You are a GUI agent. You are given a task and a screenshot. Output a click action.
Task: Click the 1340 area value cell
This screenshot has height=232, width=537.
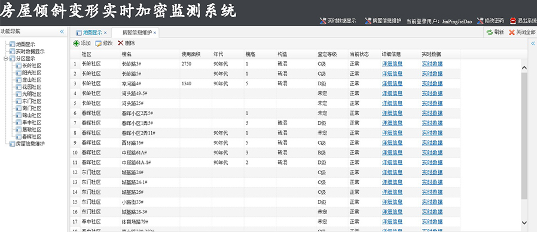pyautogui.click(x=196, y=83)
